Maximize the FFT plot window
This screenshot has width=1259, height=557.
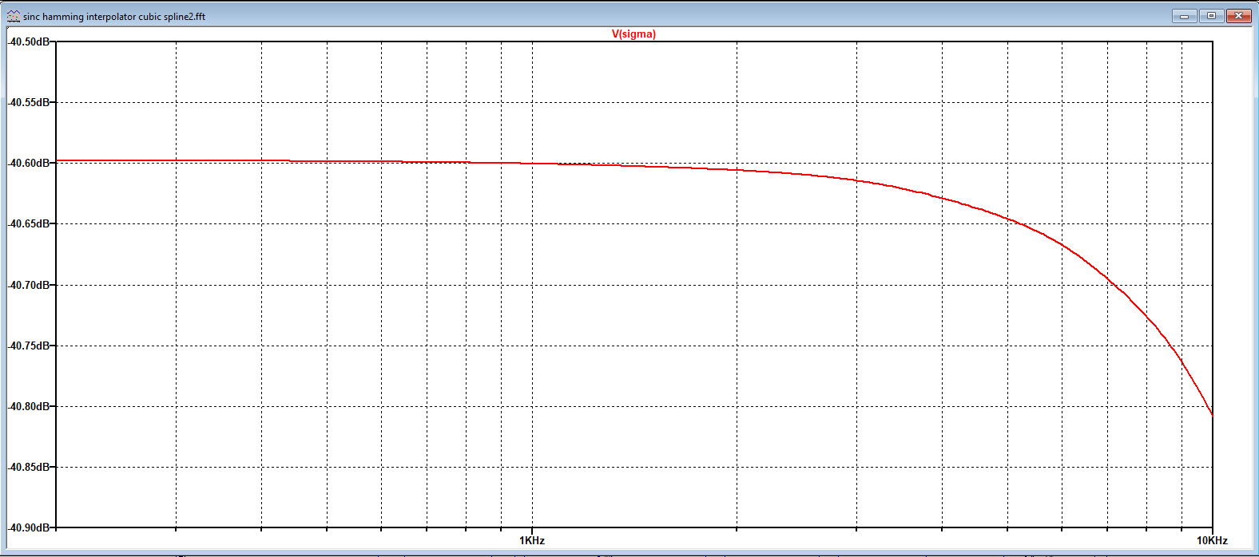[x=1211, y=16]
